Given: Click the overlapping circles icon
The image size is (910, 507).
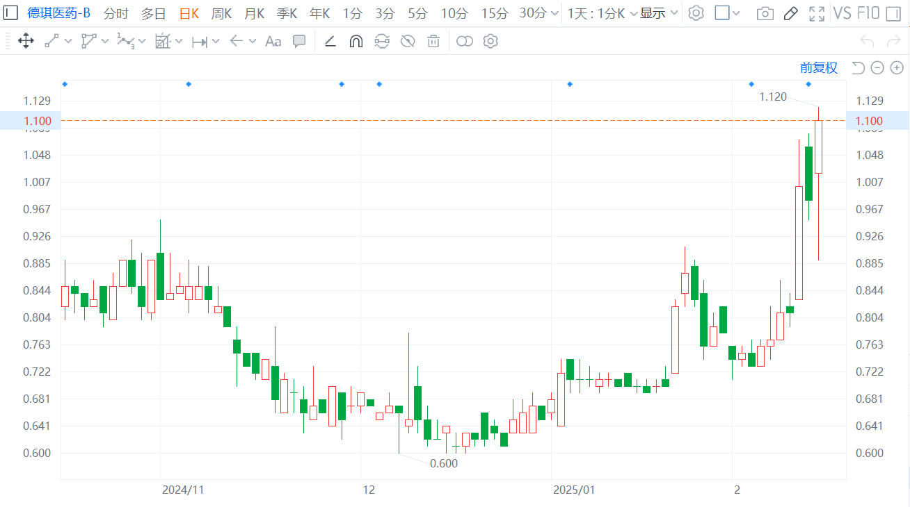Looking at the screenshot, I should [465, 41].
